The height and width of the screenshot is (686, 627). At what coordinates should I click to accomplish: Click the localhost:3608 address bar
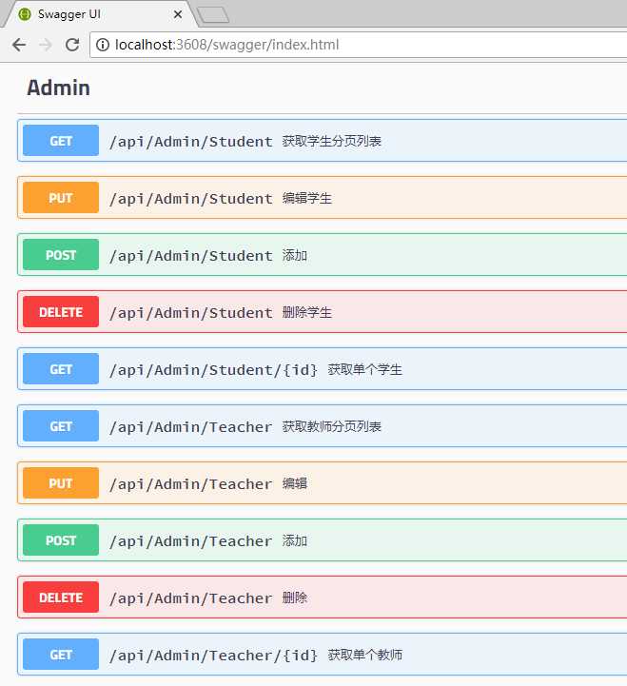[359, 45]
